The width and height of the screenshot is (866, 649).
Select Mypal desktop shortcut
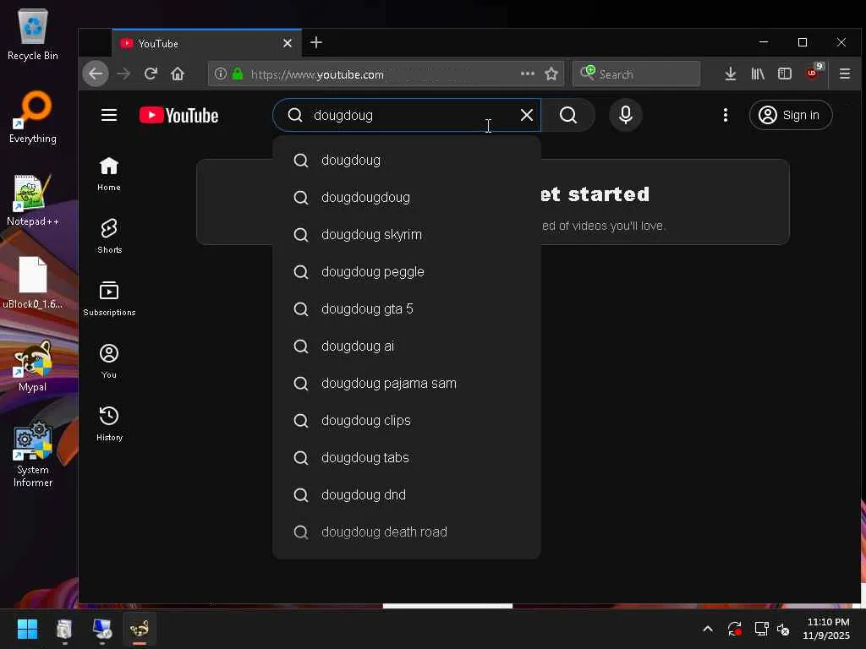[33, 366]
